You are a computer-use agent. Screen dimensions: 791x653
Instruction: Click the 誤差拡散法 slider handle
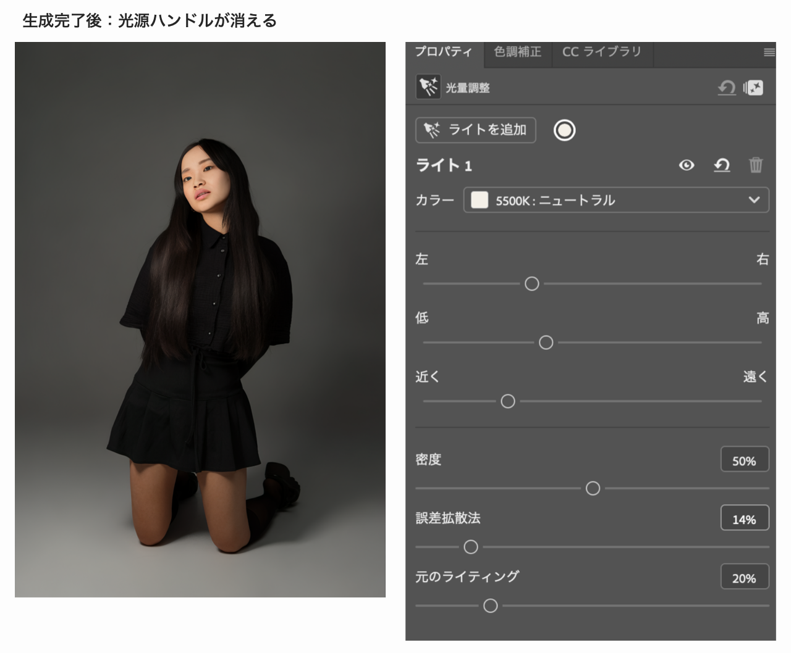tap(471, 547)
